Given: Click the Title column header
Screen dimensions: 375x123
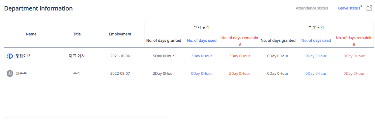Looking at the screenshot, I should coord(77,34).
